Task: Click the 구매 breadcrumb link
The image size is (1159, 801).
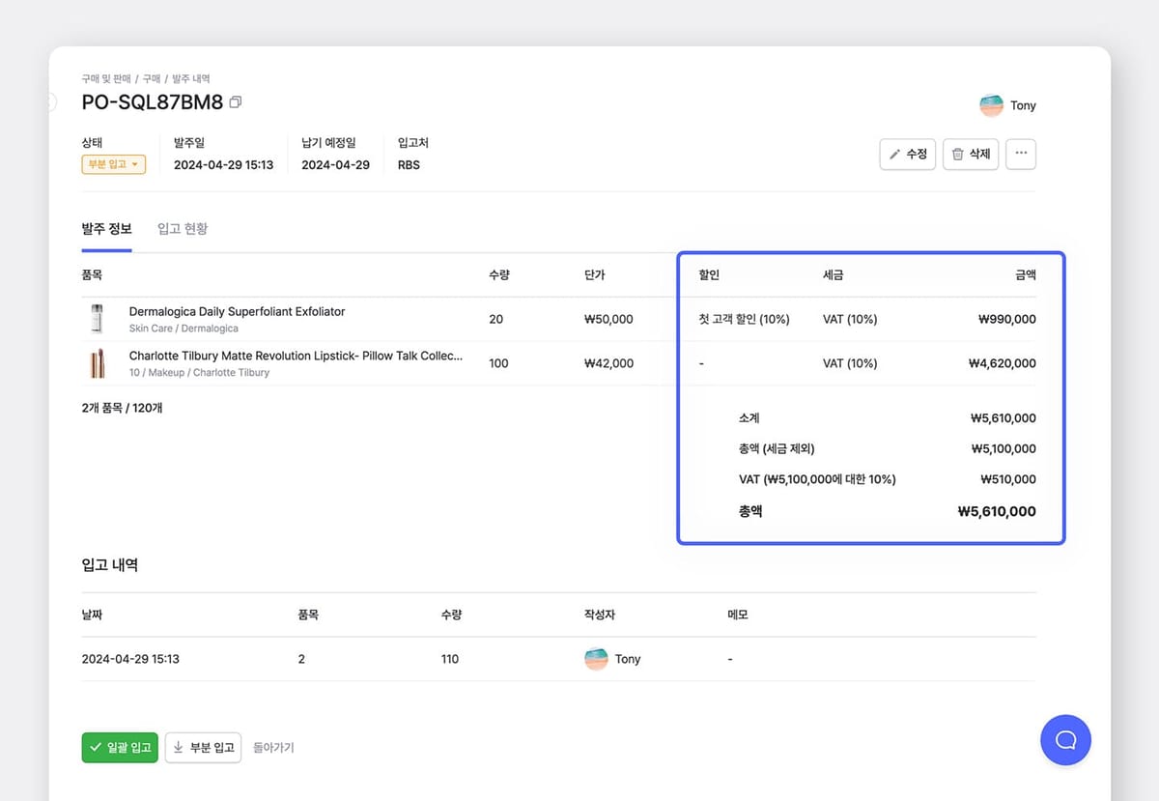Action: click(x=152, y=78)
